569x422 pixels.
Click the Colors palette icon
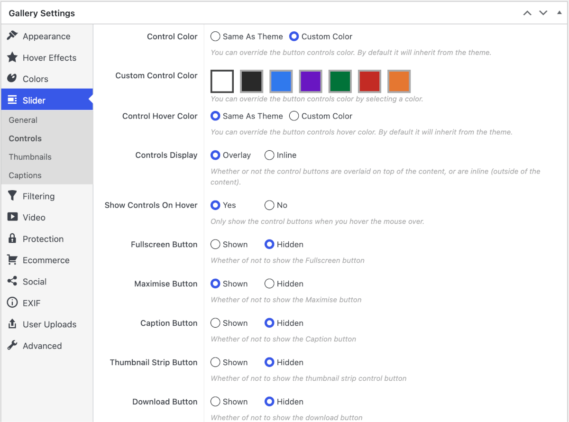[12, 79]
